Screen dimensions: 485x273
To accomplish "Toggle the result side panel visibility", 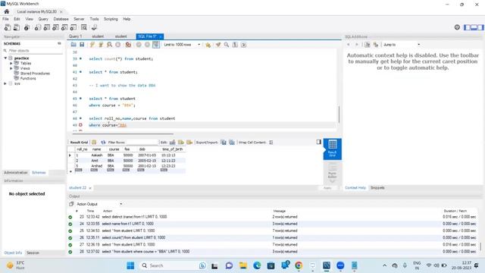I will click(x=318, y=142).
